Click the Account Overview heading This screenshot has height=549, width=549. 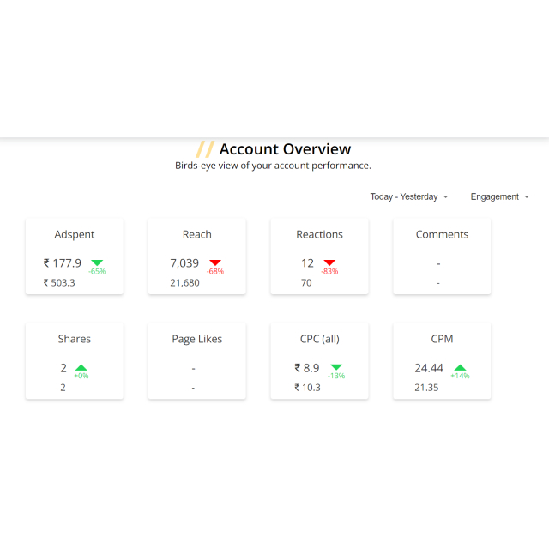285,149
